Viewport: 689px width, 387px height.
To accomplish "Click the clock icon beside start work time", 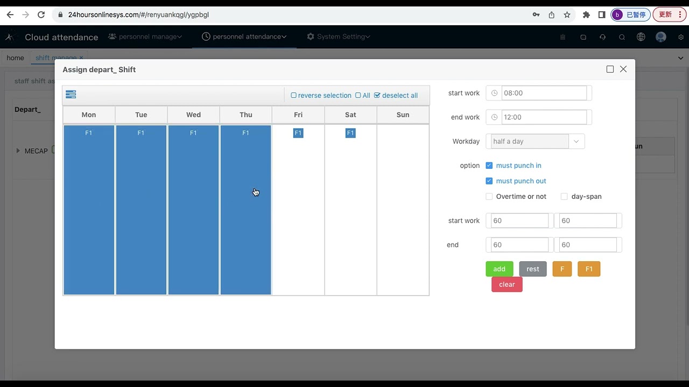I will [494, 93].
